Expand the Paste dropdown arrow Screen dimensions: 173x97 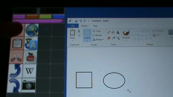[72, 41]
